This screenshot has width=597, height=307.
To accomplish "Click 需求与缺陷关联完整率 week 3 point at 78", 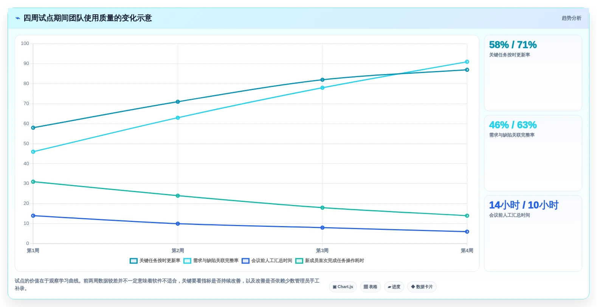I will [323, 88].
